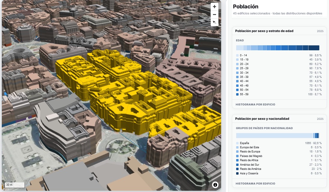Click the value '99 · 8,6 %'
Image resolution: width=329 pixels, height=192 pixels.
(315, 55)
